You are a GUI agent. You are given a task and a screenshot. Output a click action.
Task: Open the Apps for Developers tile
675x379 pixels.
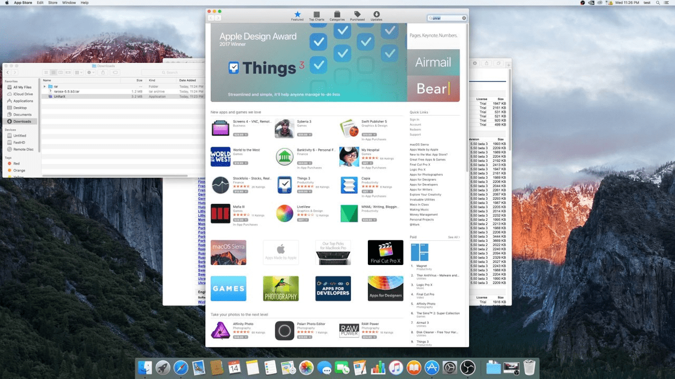pyautogui.click(x=333, y=288)
